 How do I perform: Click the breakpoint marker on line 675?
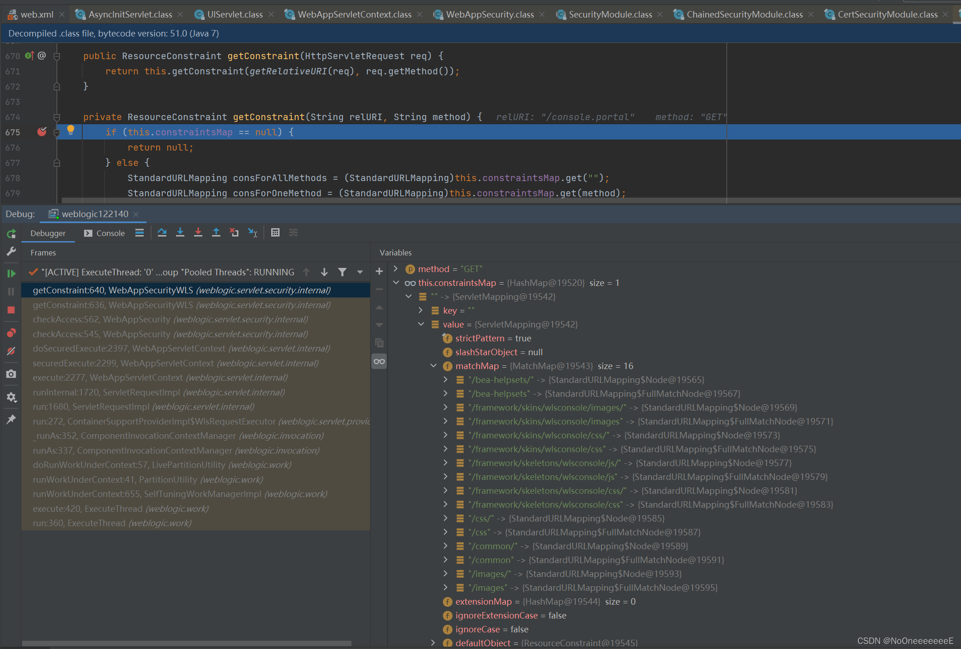click(42, 132)
